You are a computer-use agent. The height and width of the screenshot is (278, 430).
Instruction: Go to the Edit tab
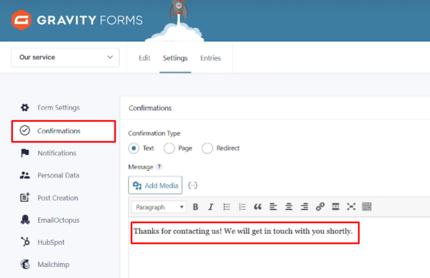click(x=145, y=58)
